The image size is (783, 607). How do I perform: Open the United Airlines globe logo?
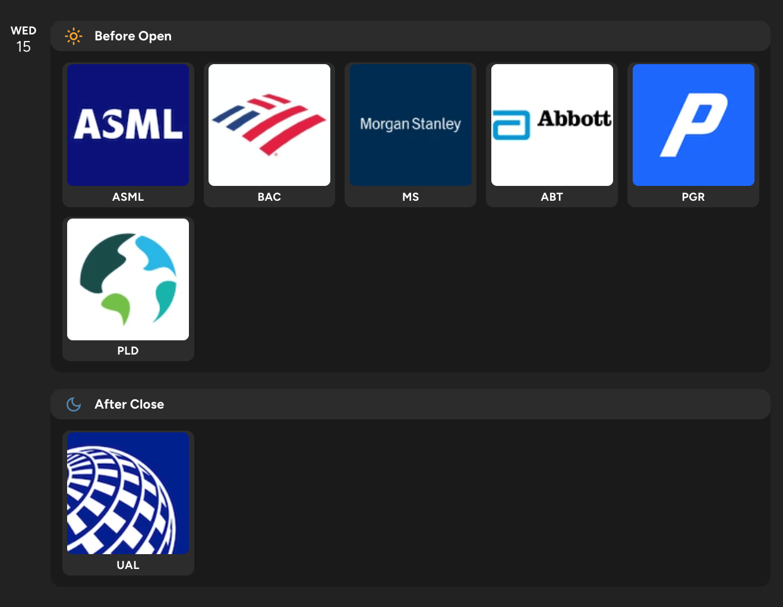[128, 493]
